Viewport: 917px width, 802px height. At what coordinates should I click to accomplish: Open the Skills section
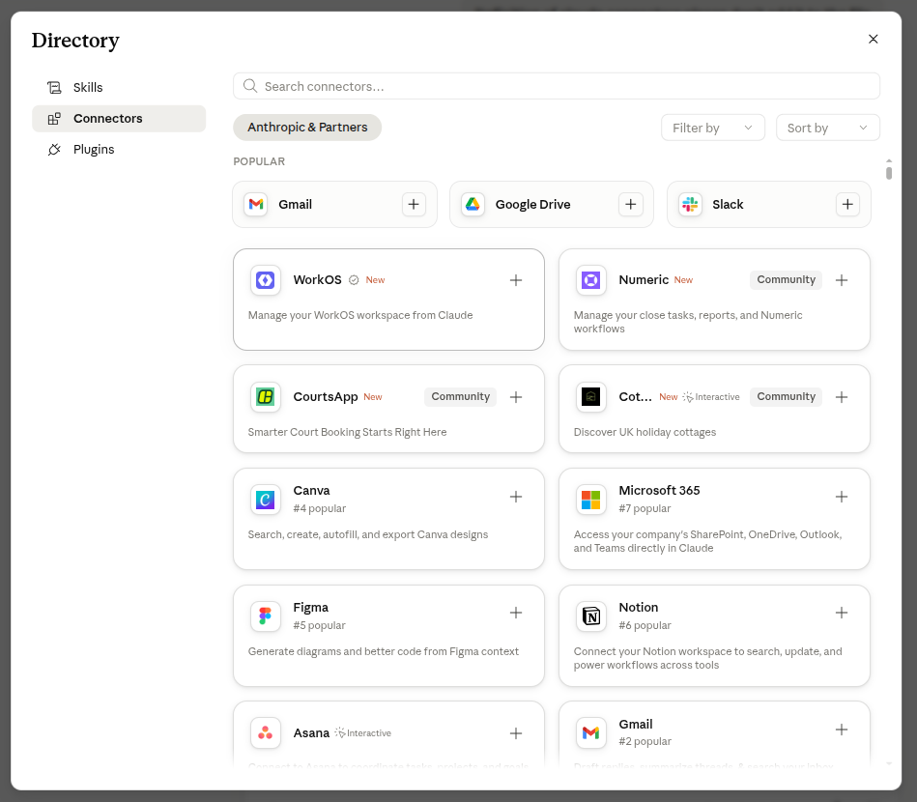119,87
